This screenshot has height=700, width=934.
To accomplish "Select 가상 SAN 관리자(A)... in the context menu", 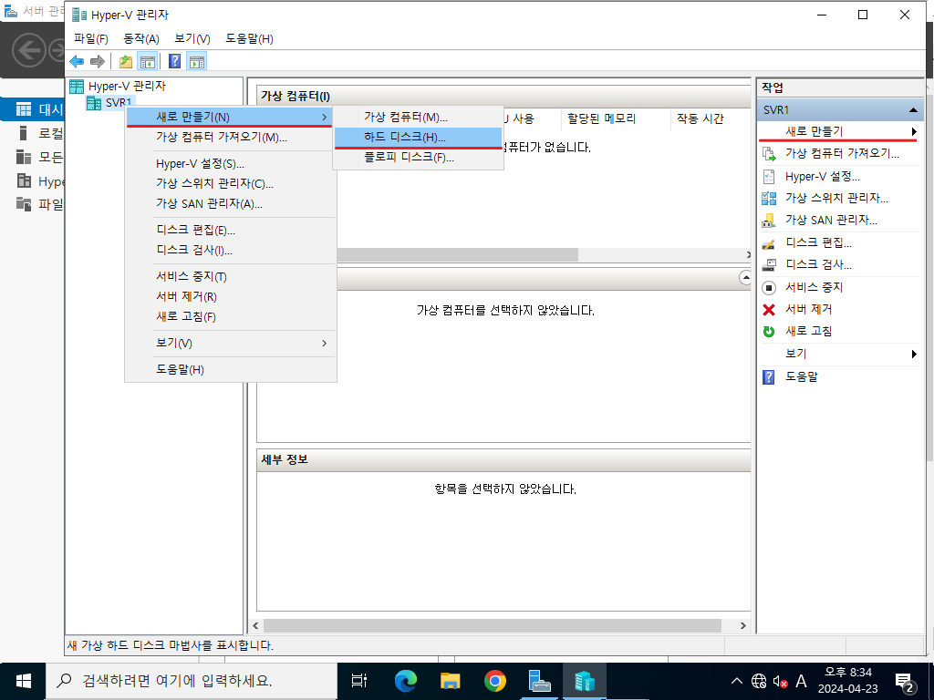I will click(x=231, y=203).
